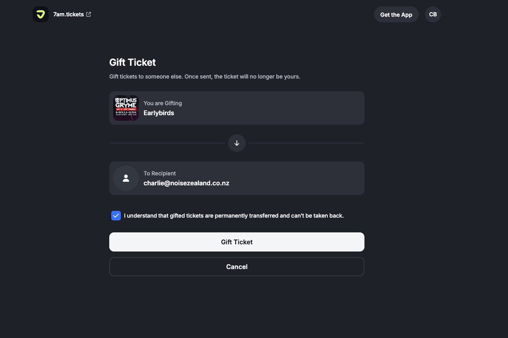Uncheck the permanent transfer acknowledgement checkbox

(116, 216)
